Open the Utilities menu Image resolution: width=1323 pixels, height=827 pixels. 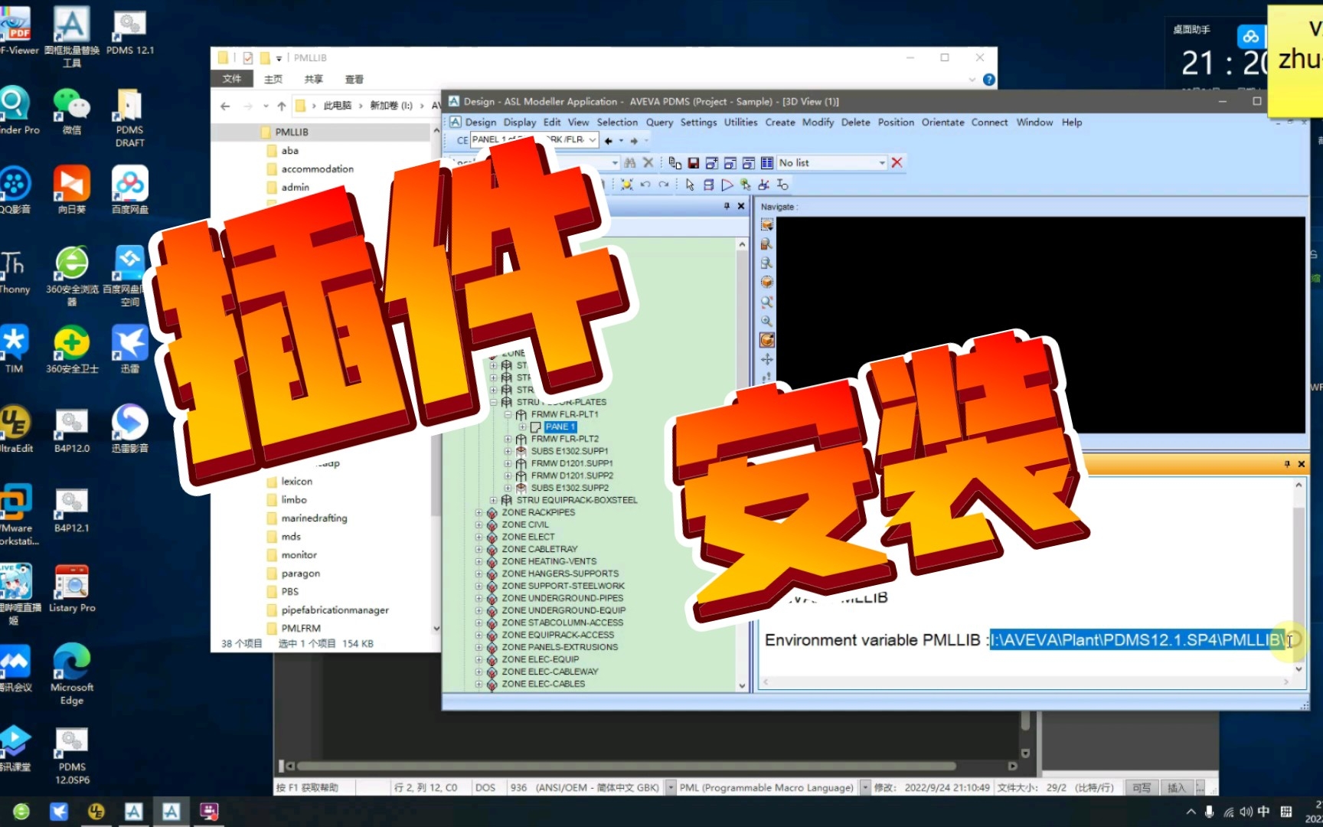click(x=740, y=122)
